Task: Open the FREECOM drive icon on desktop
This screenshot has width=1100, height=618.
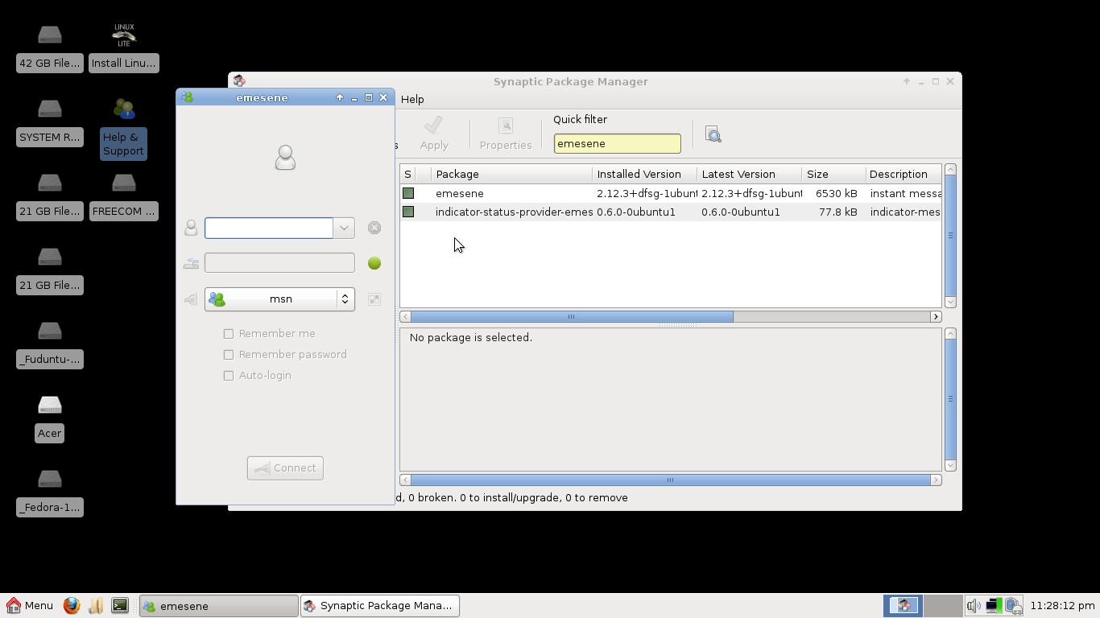Action: (123, 196)
